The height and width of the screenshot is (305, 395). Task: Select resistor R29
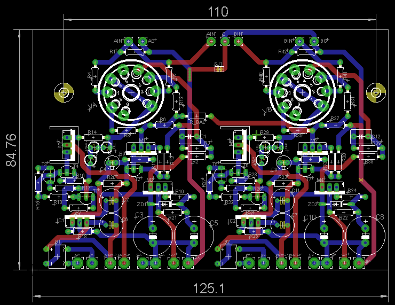coord(265,137)
